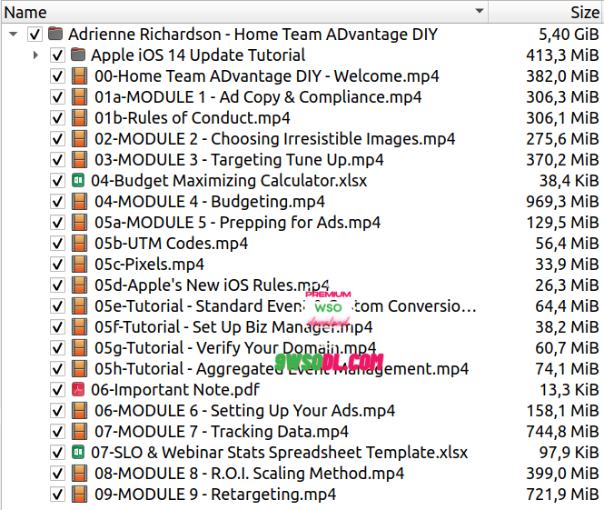Viewport: 604px width, 510px height.
Task: Click the video icon for 04-MODULE 4 Budgeting.mp4
Action: pyautogui.click(x=79, y=201)
